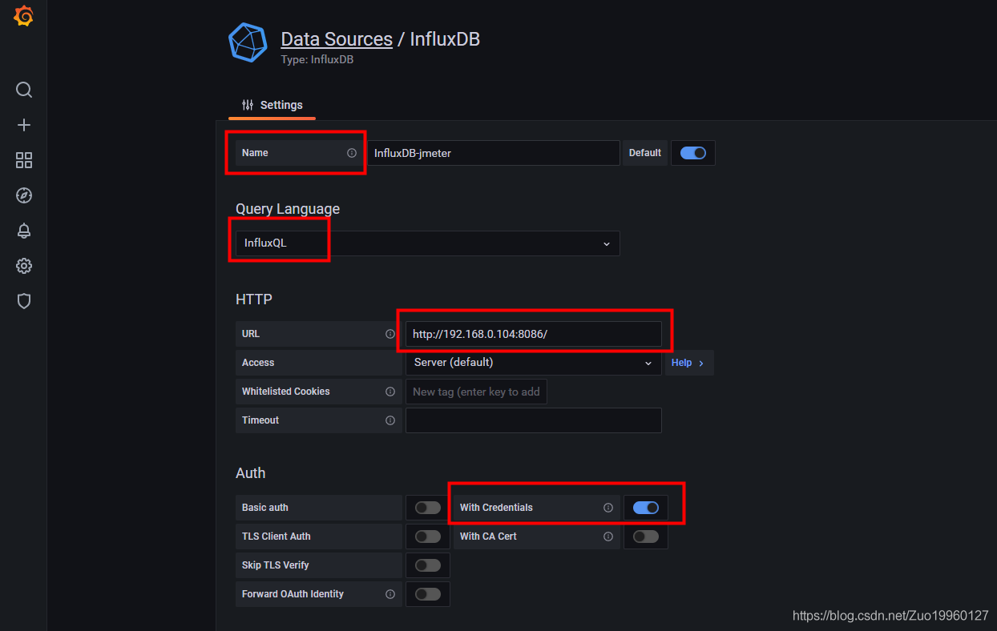Viewport: 997px width, 631px height.
Task: Open the Access Server (default) dropdown
Action: (534, 363)
